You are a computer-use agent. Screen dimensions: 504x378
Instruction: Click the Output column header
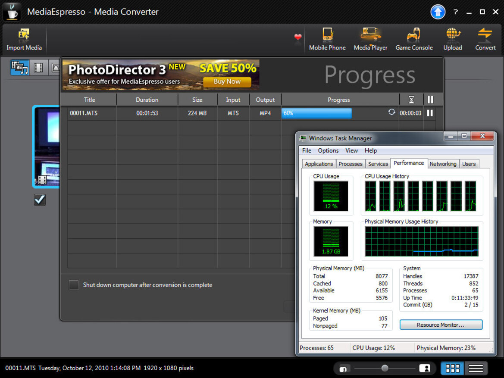pyautogui.click(x=265, y=100)
